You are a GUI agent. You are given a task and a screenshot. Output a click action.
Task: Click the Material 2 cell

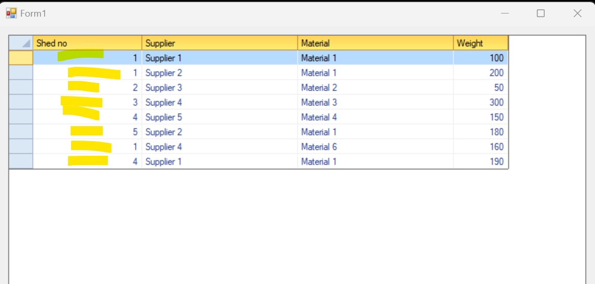pos(375,88)
